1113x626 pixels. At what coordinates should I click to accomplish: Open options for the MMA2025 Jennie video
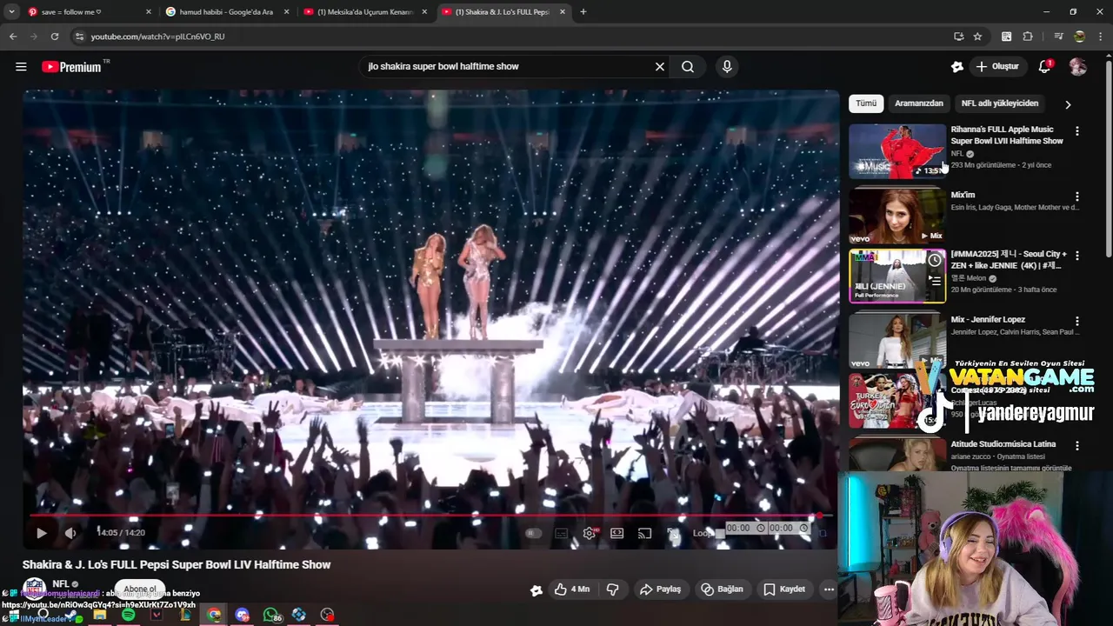tap(1077, 256)
